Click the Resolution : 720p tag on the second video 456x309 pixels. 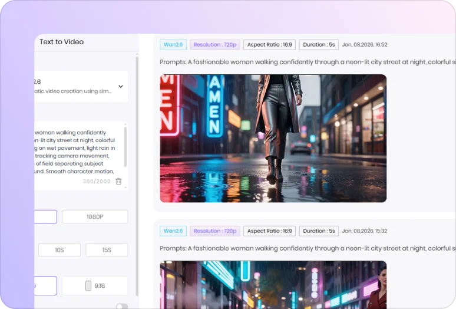pyautogui.click(x=214, y=231)
